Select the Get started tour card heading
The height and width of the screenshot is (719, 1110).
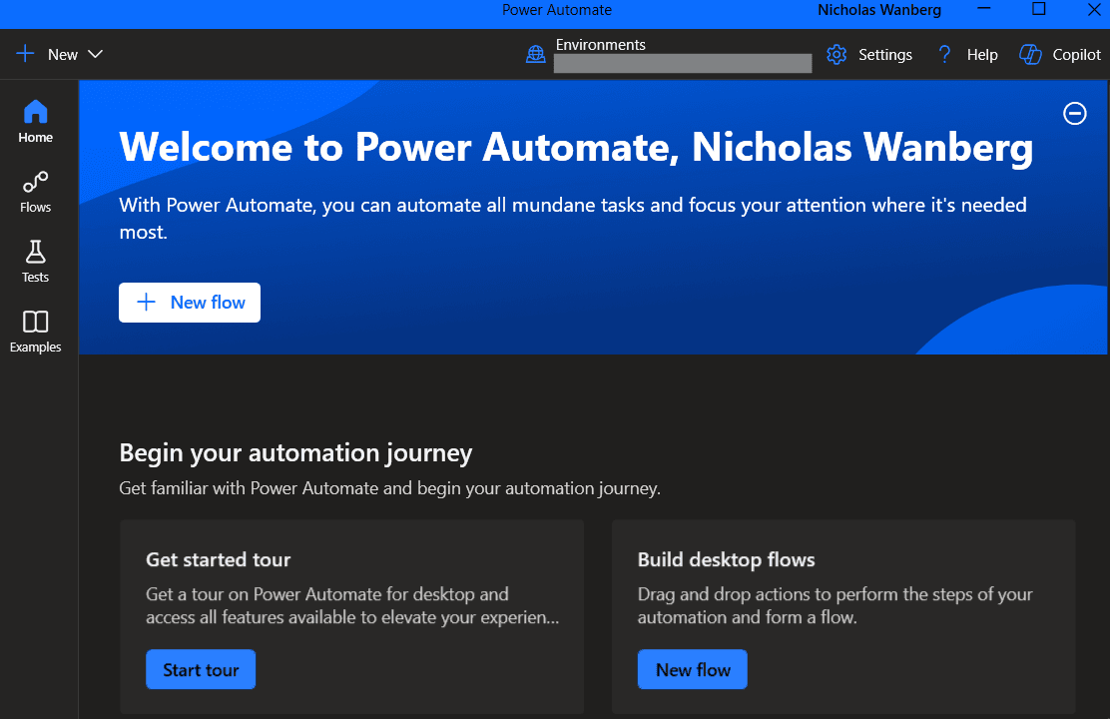click(218, 559)
